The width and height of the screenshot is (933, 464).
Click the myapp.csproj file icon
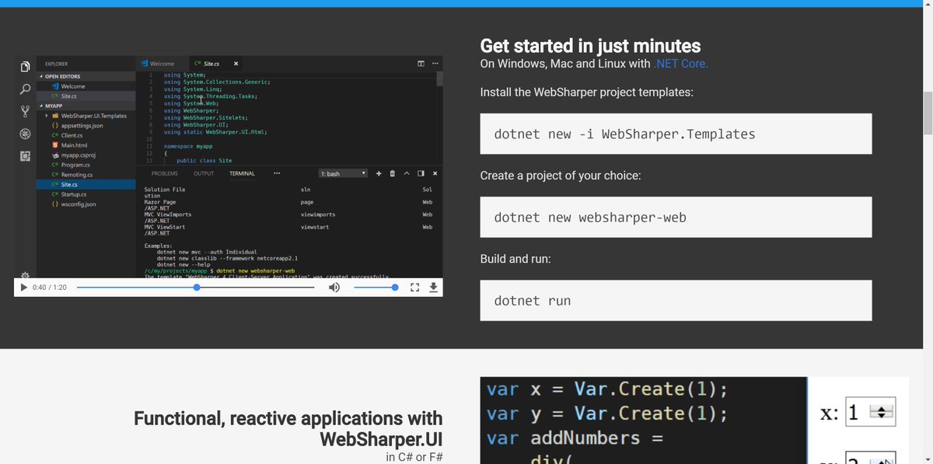click(54, 155)
